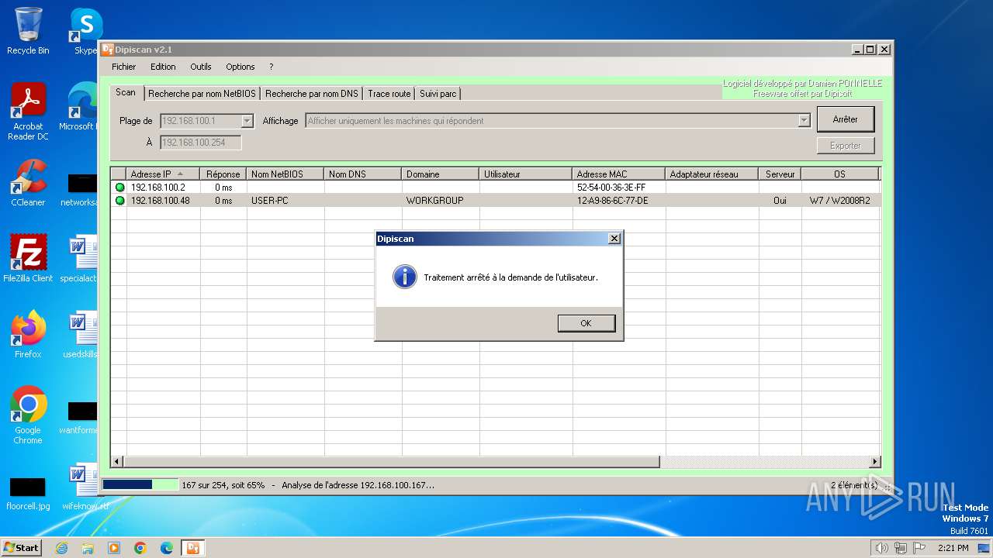993x558 pixels.
Task: Sort by Nom NetBIOS column header
Action: (285, 174)
